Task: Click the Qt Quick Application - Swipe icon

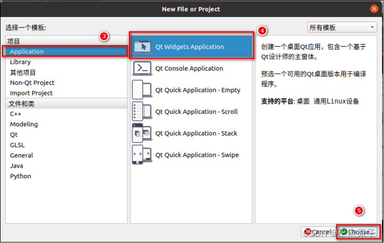Action: coord(142,155)
